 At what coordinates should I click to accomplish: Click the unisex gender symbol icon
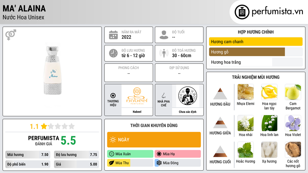tap(11, 35)
